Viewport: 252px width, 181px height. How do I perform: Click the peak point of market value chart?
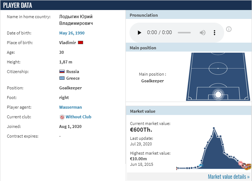tap(214, 128)
